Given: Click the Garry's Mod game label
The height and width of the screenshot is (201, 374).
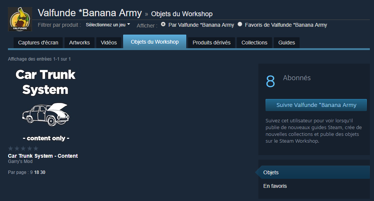Looking at the screenshot, I should click(x=20, y=161).
